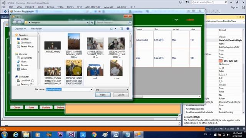Select Recent Places in navigation pane
246x138 pixels.
click(x=27, y=46)
